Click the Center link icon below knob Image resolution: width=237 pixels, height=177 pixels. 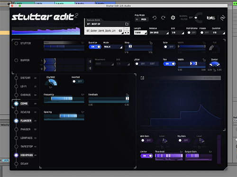(x=214, y=70)
